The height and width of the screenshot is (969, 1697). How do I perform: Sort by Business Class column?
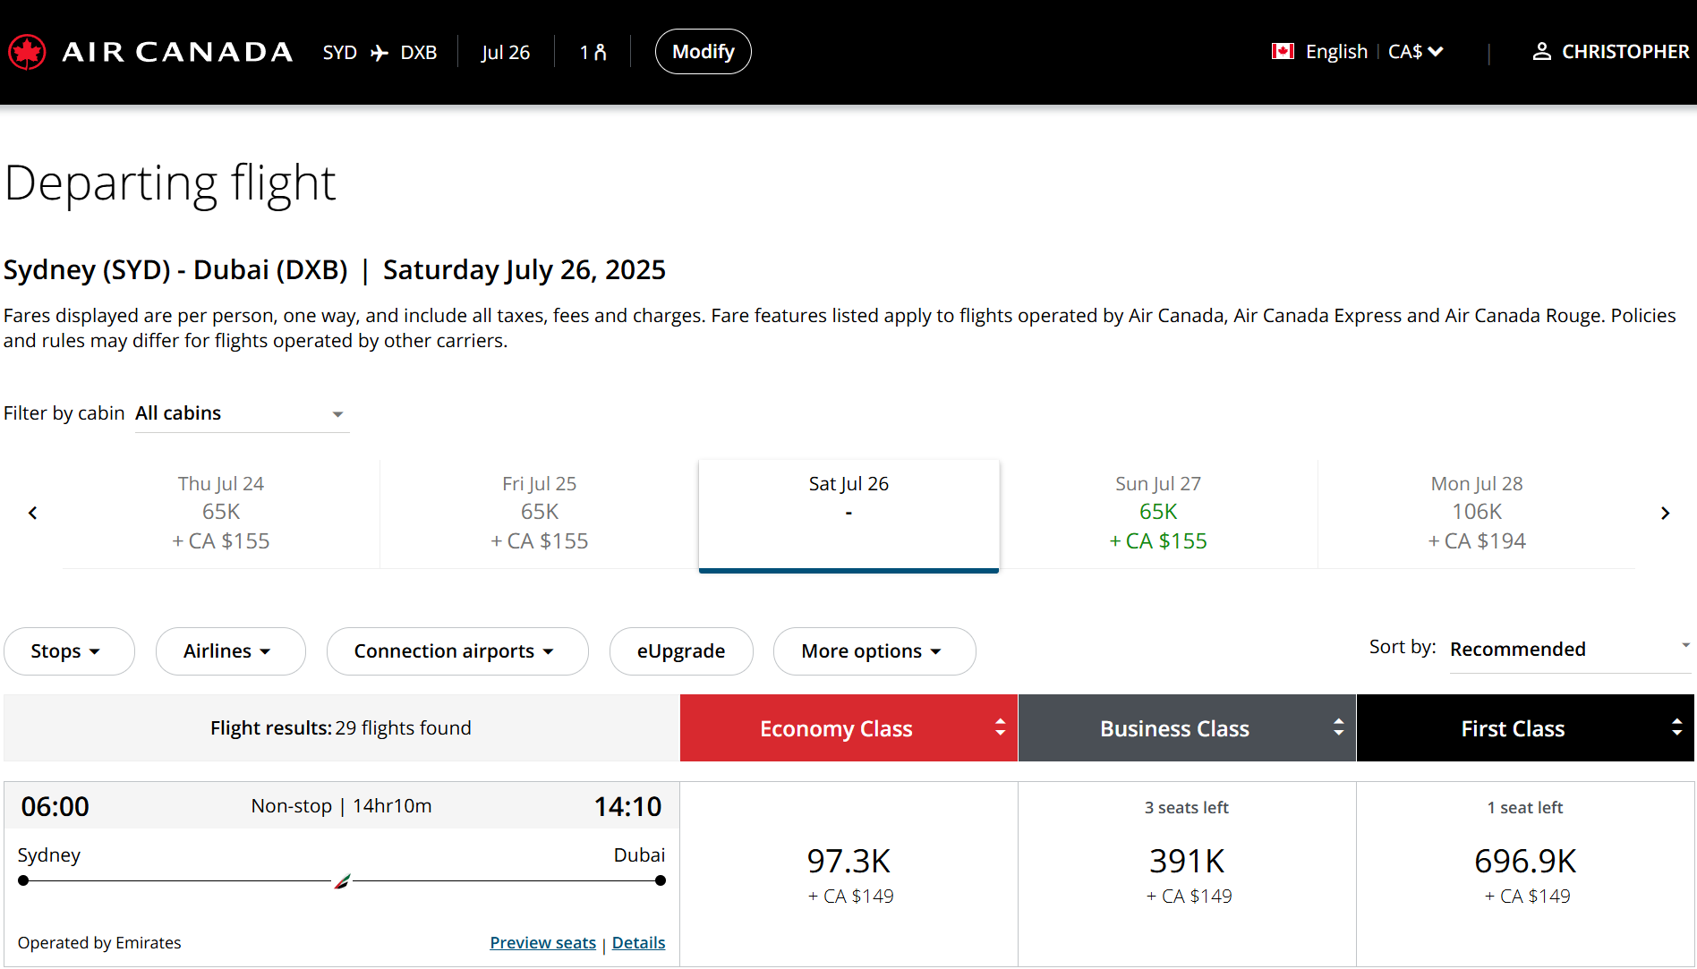point(1187,728)
